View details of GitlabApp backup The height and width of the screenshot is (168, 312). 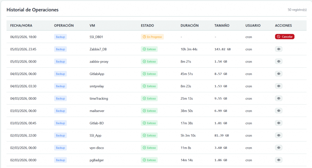coord(278,74)
